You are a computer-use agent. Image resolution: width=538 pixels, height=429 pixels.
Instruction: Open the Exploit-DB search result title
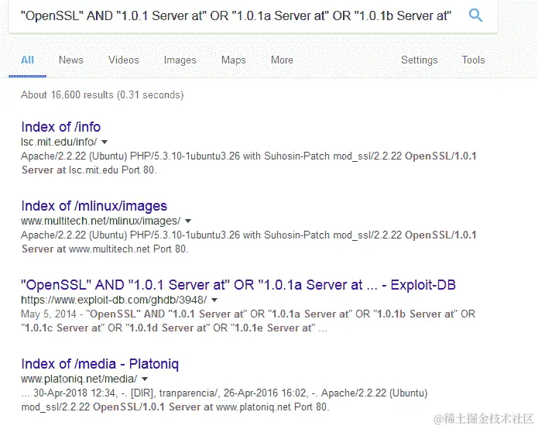238,285
